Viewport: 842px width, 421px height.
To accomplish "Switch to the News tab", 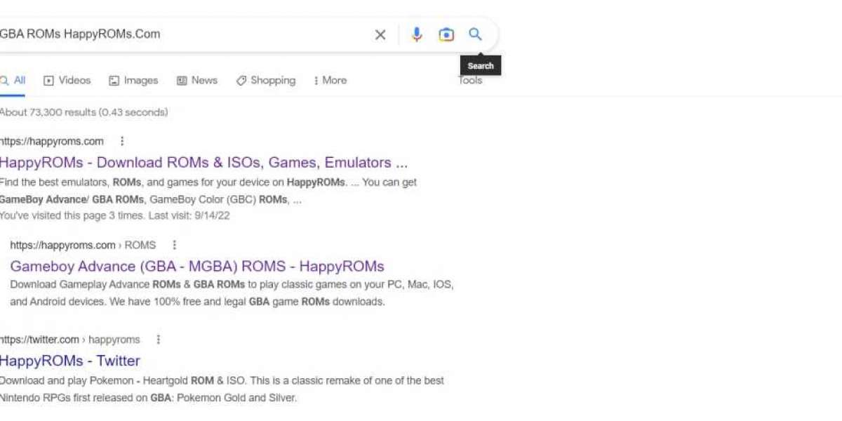I will 197,81.
